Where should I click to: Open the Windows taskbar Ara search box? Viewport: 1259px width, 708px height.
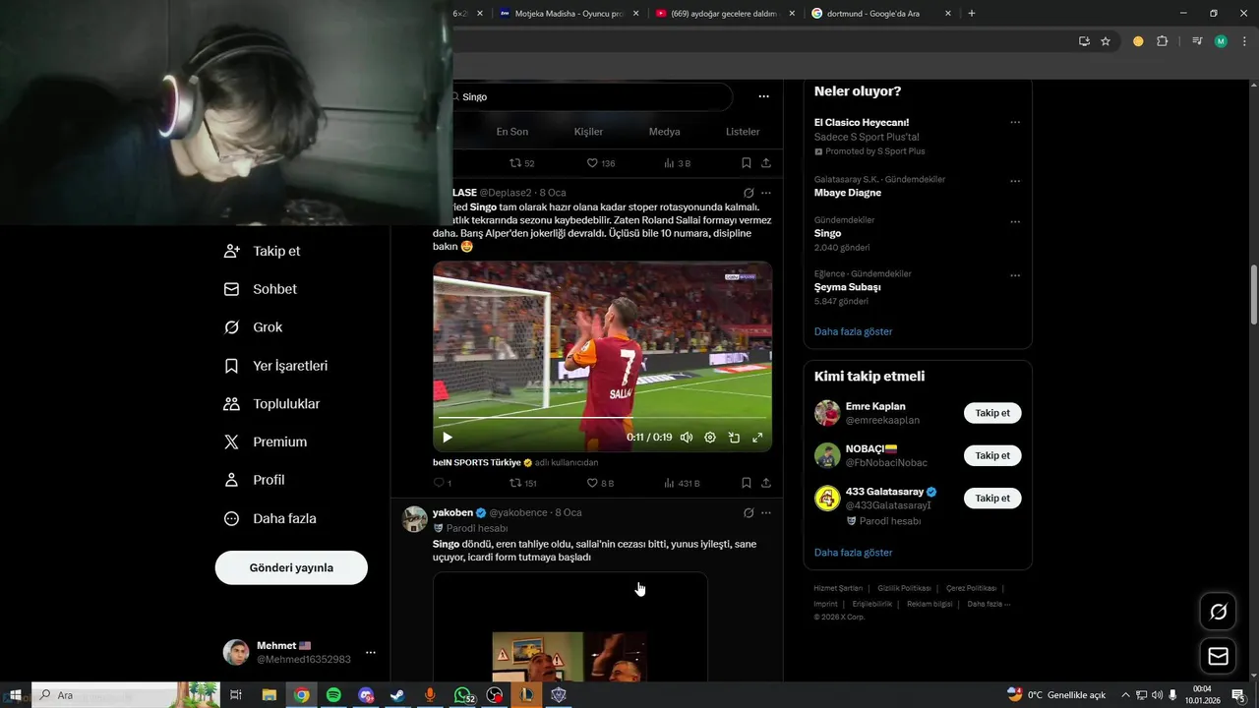coord(126,695)
